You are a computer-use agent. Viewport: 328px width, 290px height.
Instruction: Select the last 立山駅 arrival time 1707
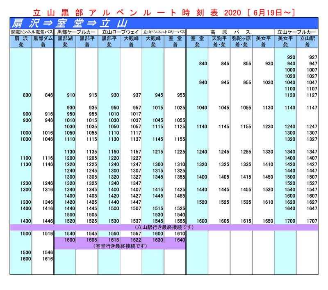point(312,221)
